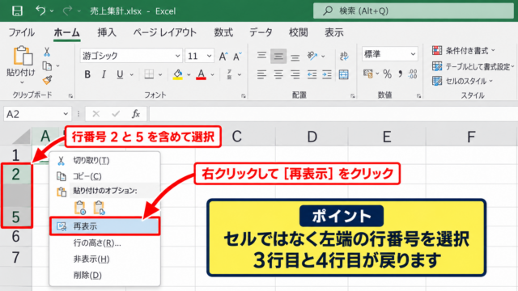The width and height of the screenshot is (518, 291).
Task: Switch to the 挿入 tab
Action: click(107, 32)
